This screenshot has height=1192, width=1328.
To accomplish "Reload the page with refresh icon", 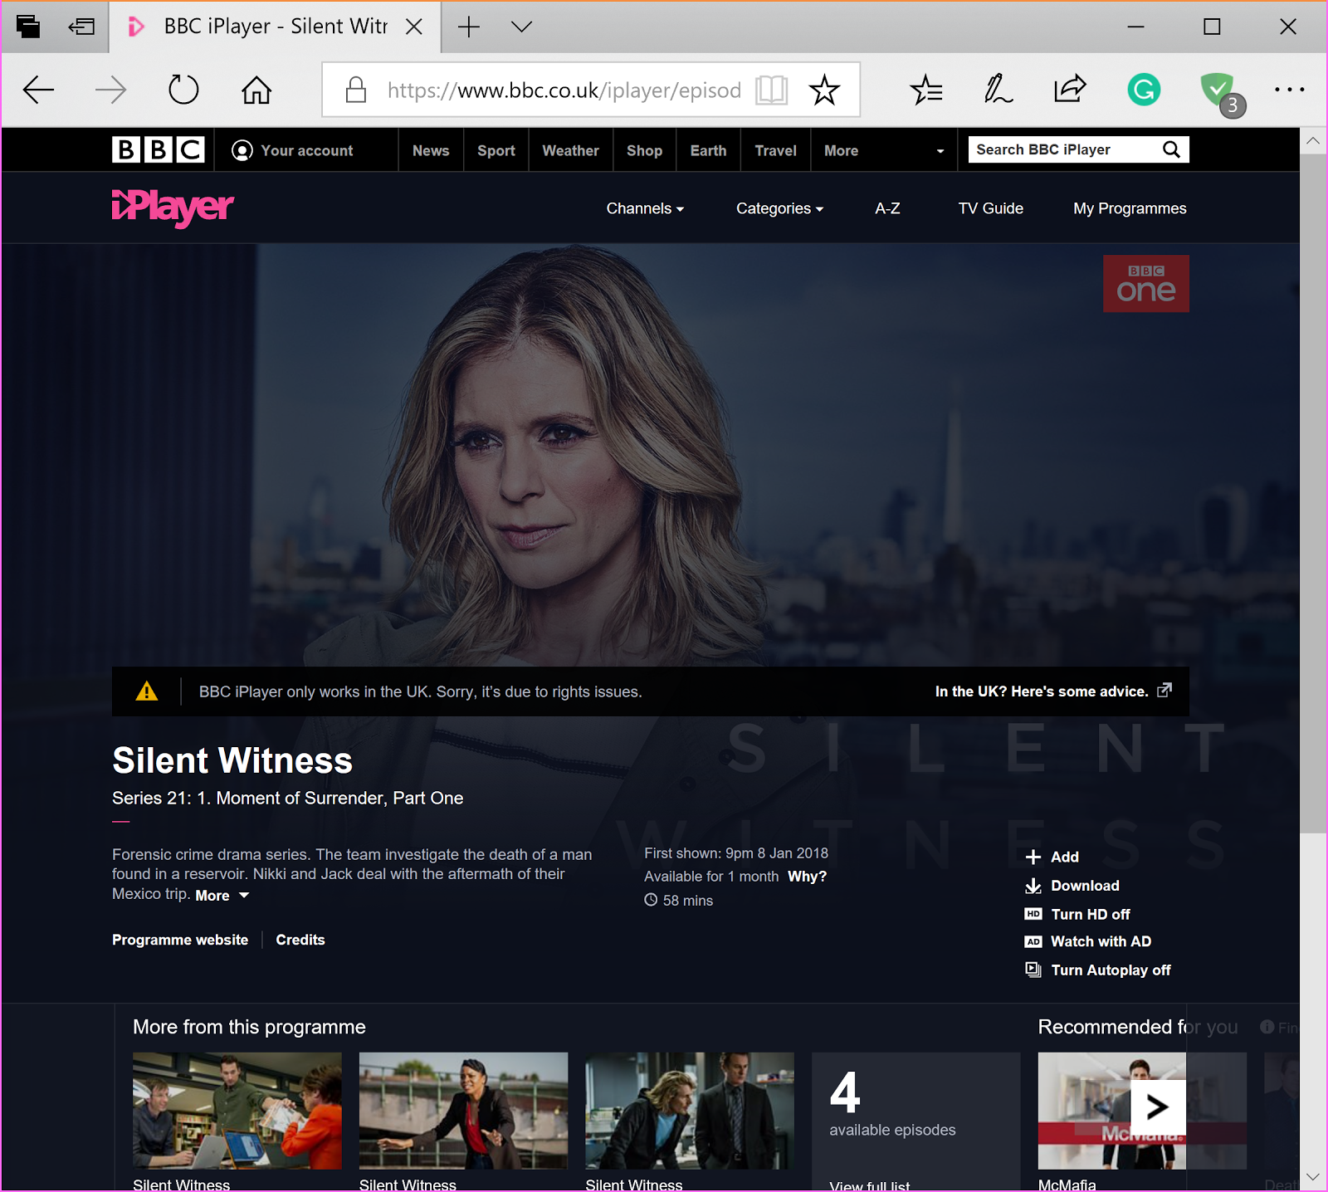I will (183, 90).
